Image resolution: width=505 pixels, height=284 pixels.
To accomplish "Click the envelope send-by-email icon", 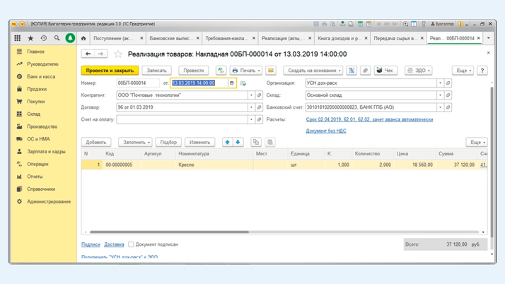I will [x=270, y=71].
